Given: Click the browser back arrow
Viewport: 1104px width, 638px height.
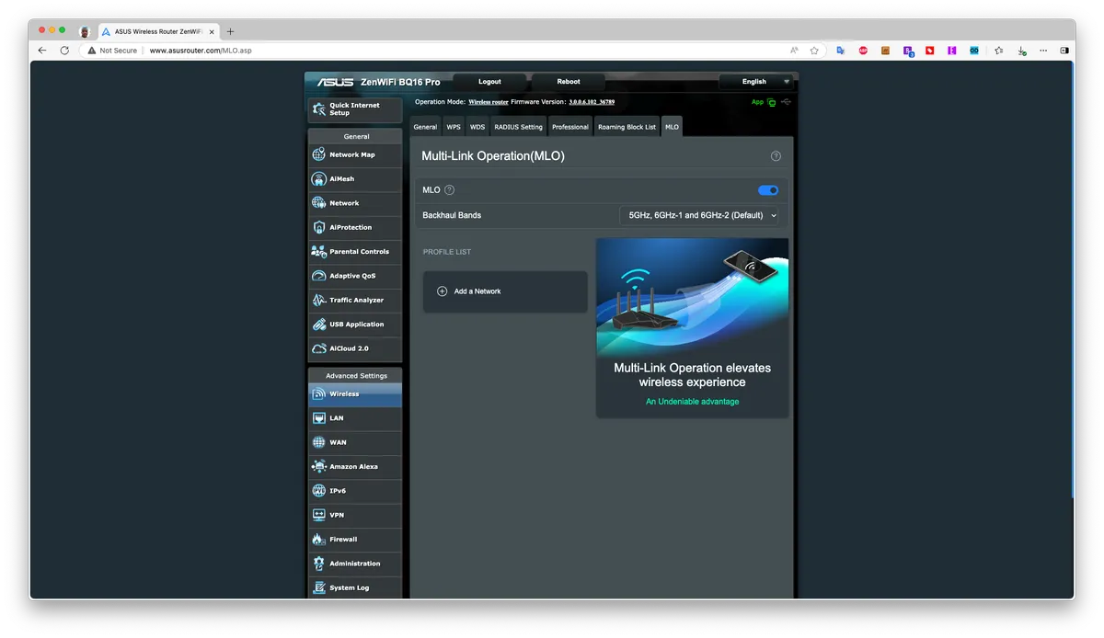Looking at the screenshot, I should pyautogui.click(x=42, y=51).
